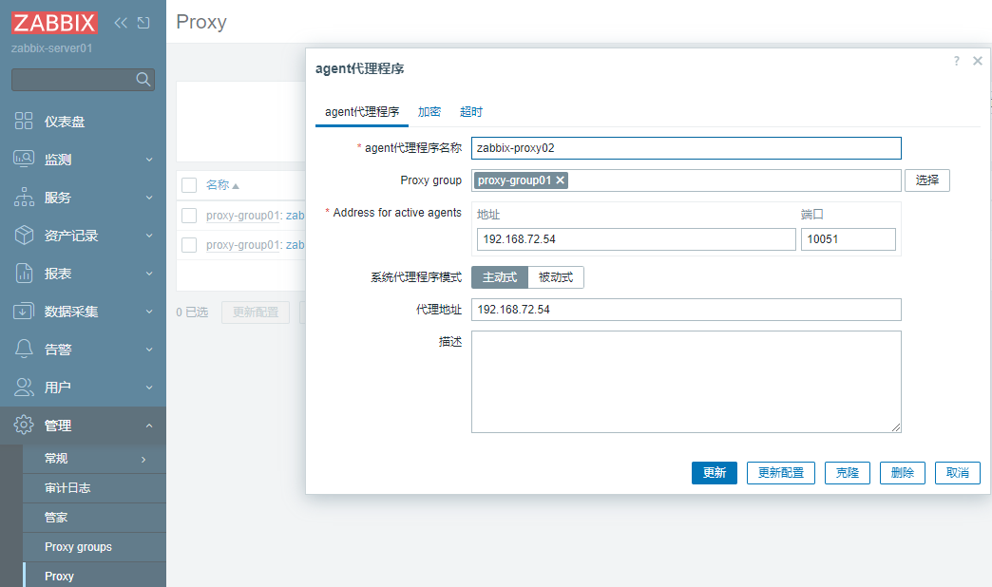Click the help question mark in the dialog
992x587 pixels.
pyautogui.click(x=956, y=61)
